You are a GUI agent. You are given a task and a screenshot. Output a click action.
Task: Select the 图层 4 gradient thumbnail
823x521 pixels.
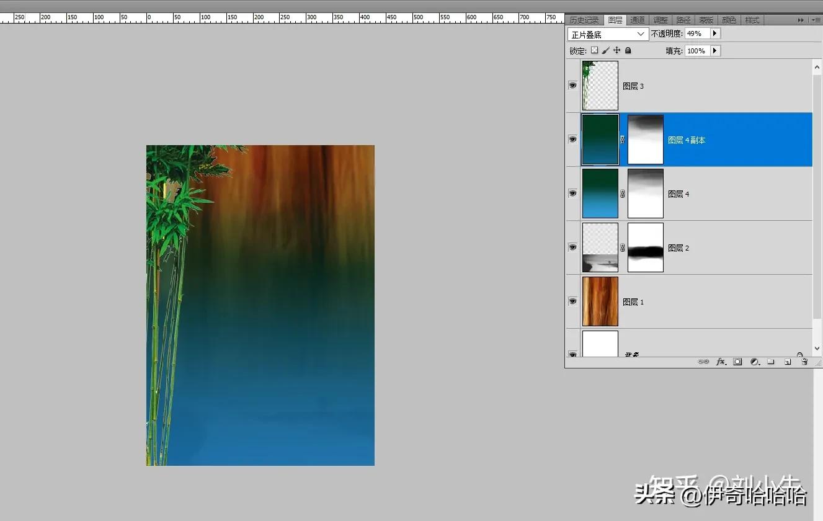(600, 194)
